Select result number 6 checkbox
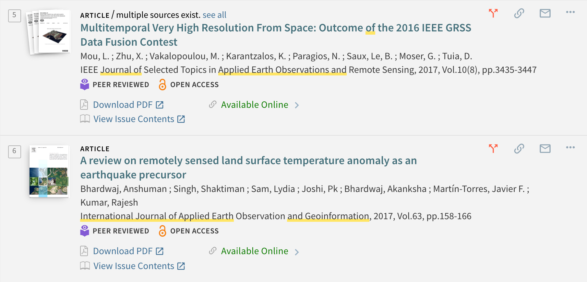The image size is (587, 282). tap(15, 152)
